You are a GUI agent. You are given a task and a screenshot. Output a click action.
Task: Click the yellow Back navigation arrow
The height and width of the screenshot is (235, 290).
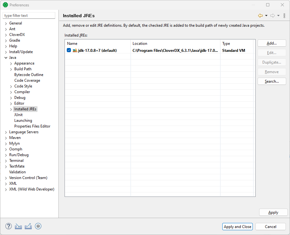click(260, 16)
